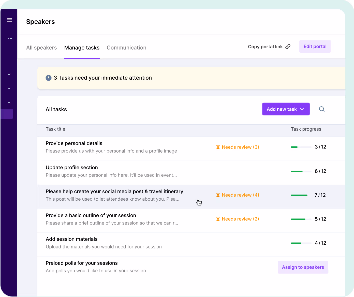Image resolution: width=354 pixels, height=297 pixels.
Task: Open the task search magnifier
Action: coord(322,109)
